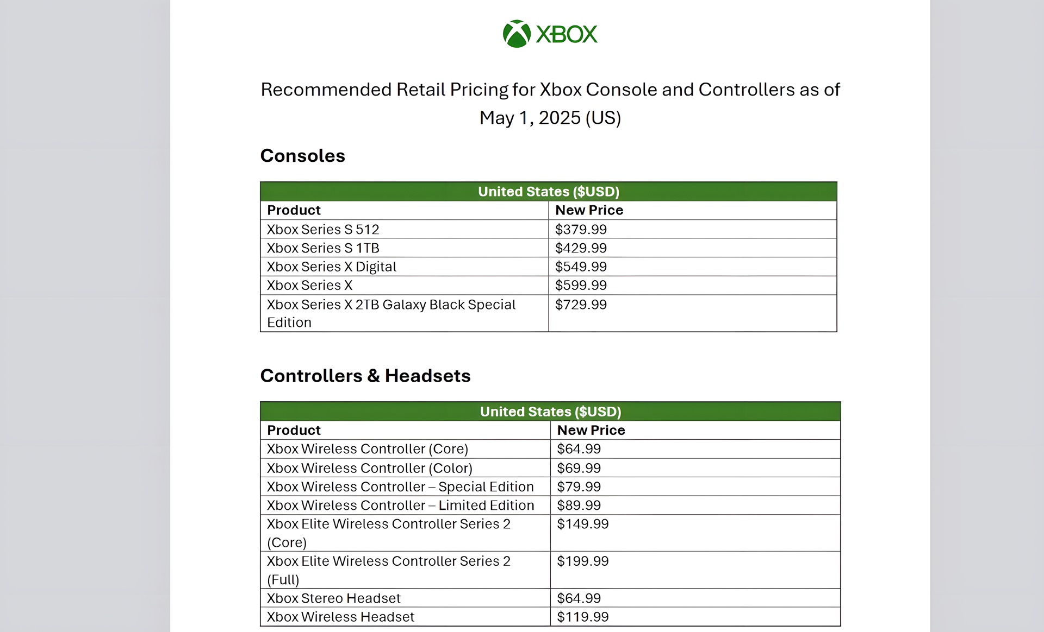1044x632 pixels.
Task: Click the $89.99 Limited Edition price
Action: click(x=579, y=505)
